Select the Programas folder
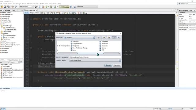Viewport: 196px width, 110px height. [x=104, y=44]
